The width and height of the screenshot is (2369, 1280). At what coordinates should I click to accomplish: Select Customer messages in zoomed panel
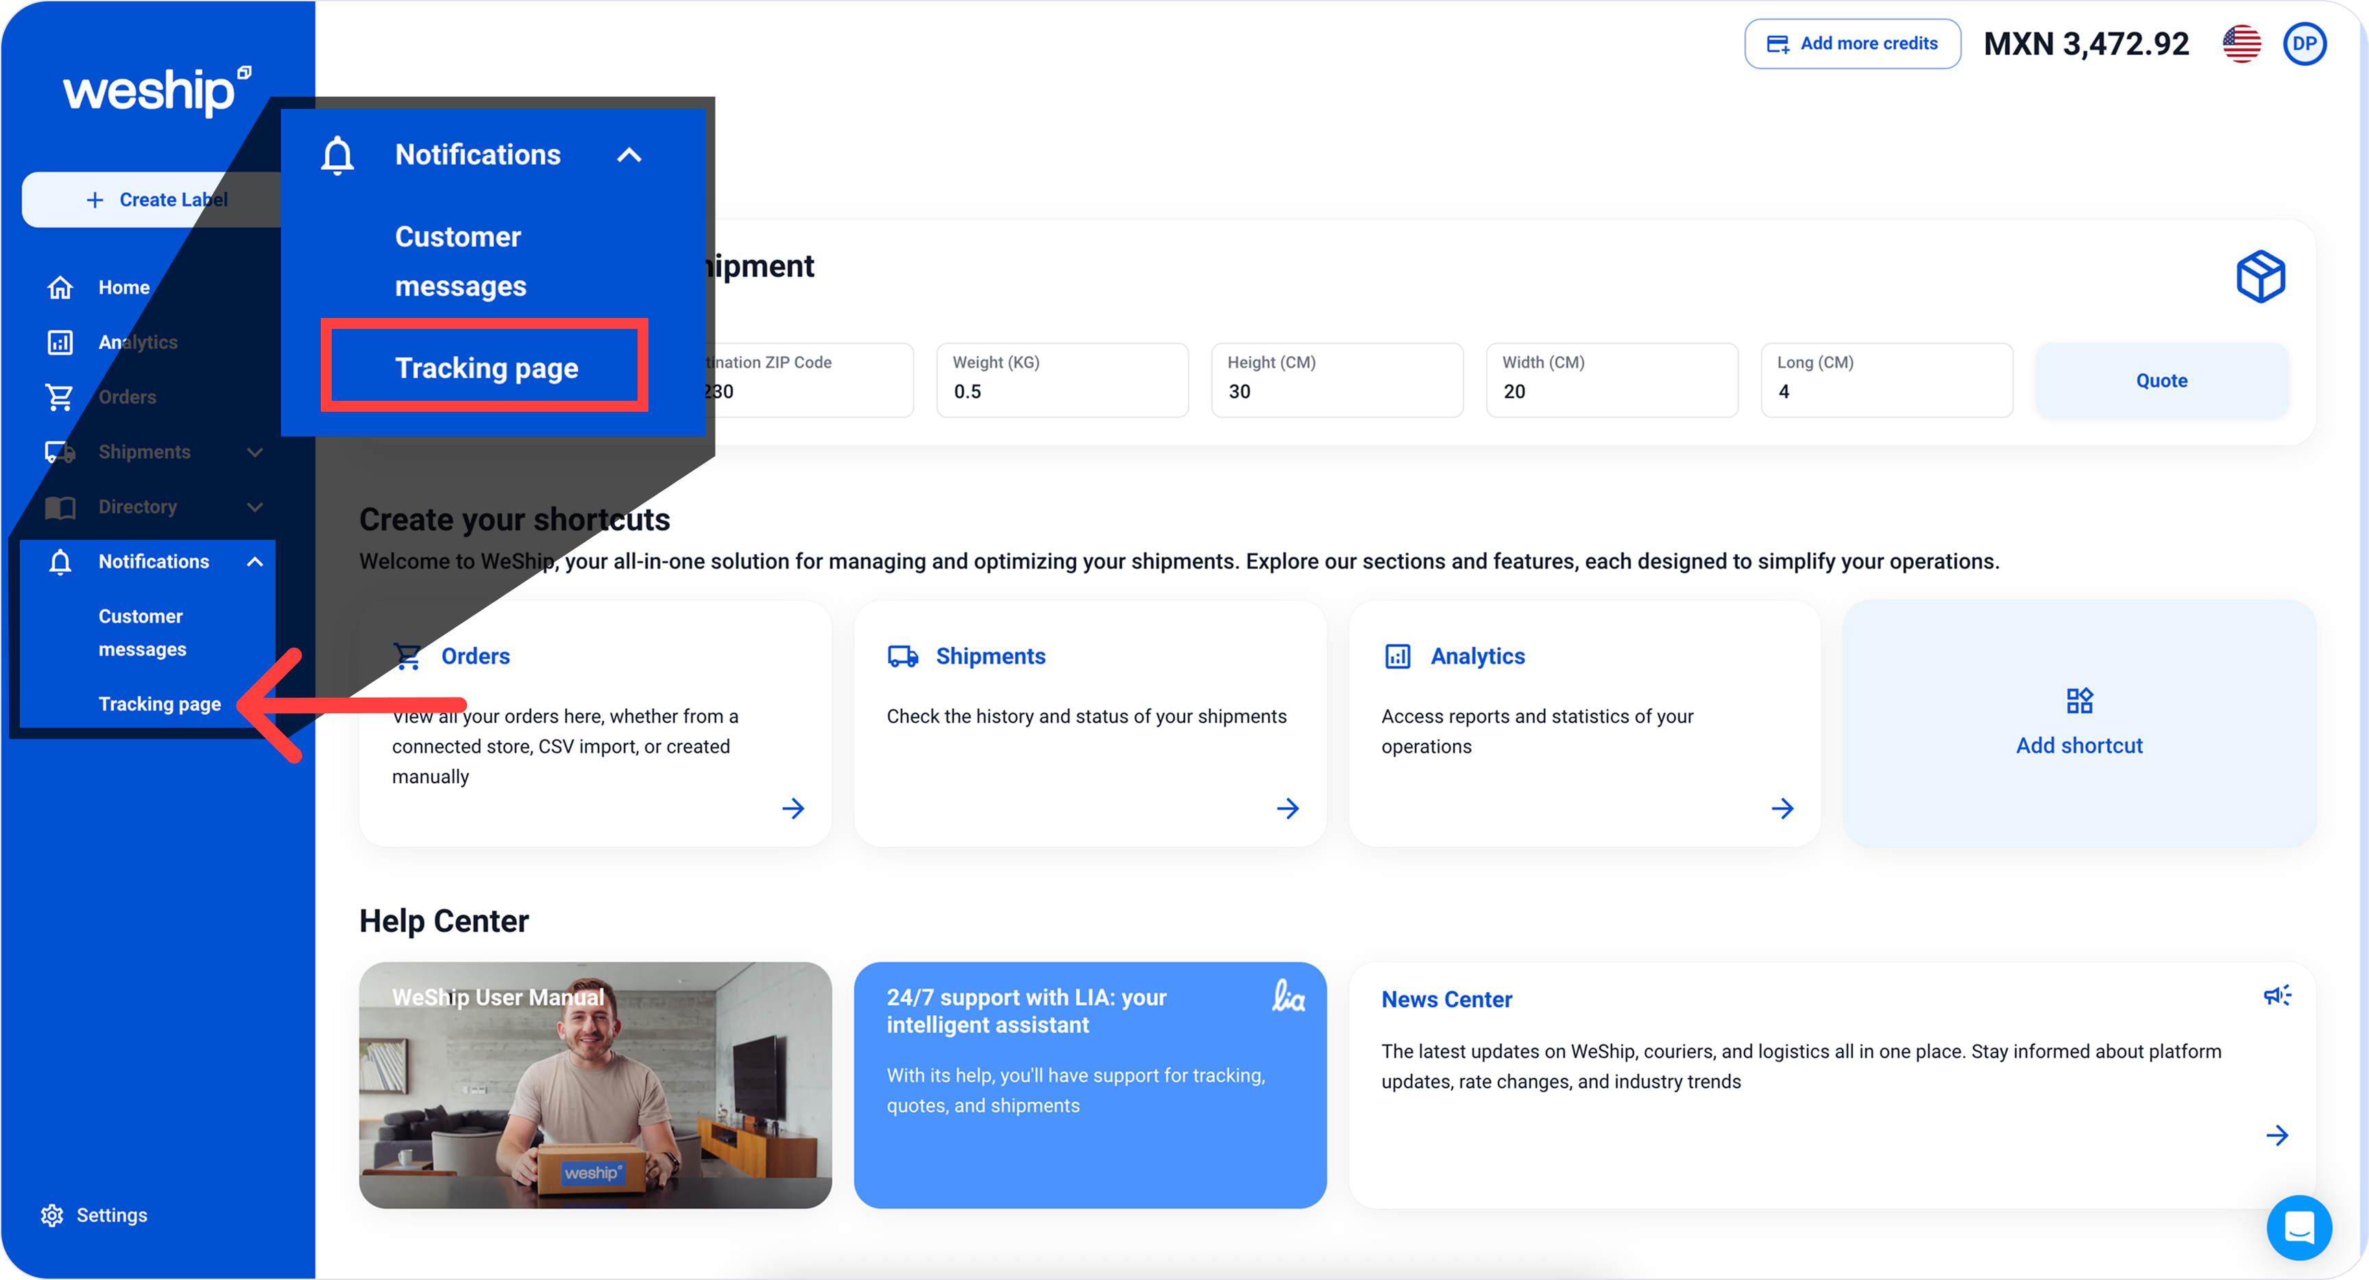pos(460,261)
